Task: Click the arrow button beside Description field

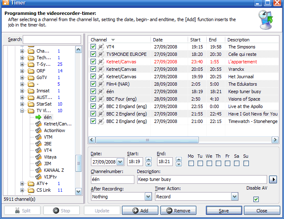Action: [x=273, y=179]
